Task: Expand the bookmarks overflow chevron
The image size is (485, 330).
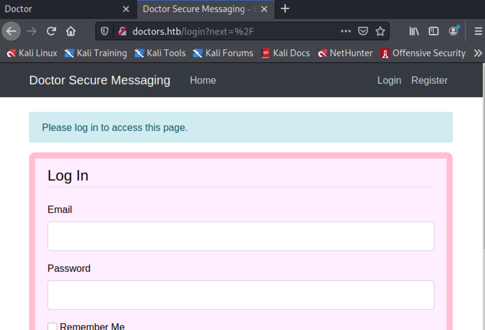Action: point(478,53)
